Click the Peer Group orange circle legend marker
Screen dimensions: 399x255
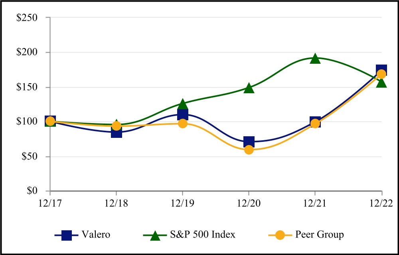pos(280,235)
